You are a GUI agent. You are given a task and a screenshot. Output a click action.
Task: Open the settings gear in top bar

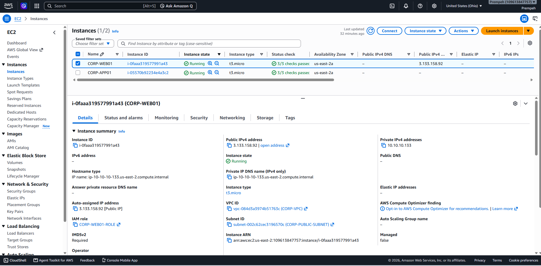point(434,6)
